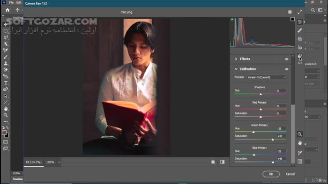Adjust Red Primary Hue slider handle
The image size is (328, 184).
click(261, 109)
